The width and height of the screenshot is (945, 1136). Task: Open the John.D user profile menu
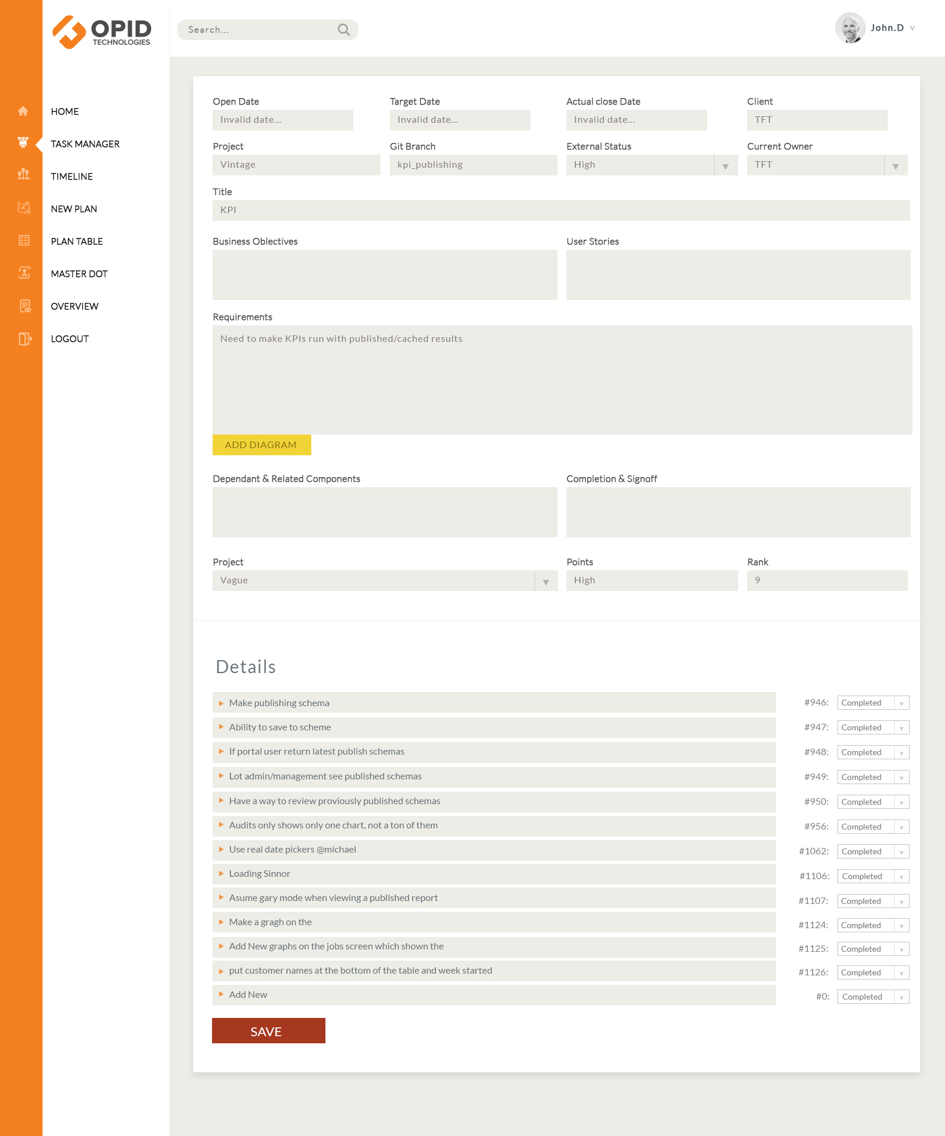pyautogui.click(x=876, y=28)
